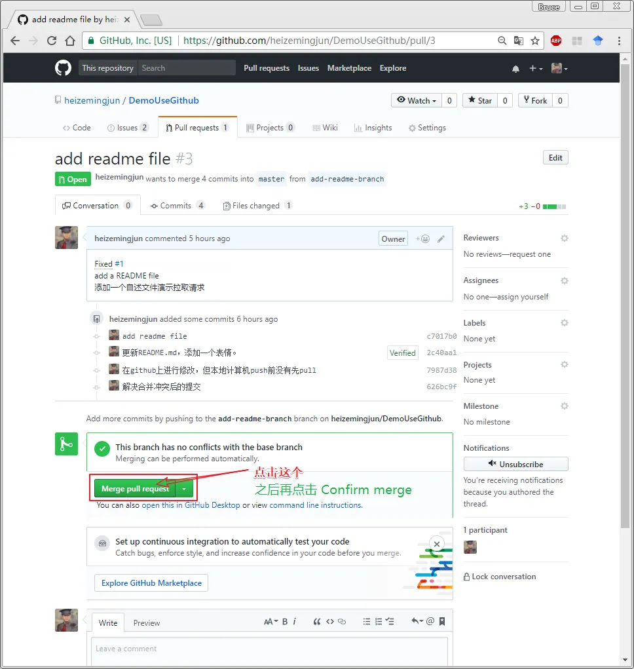Open Projects sidebar gear settings

click(x=565, y=364)
